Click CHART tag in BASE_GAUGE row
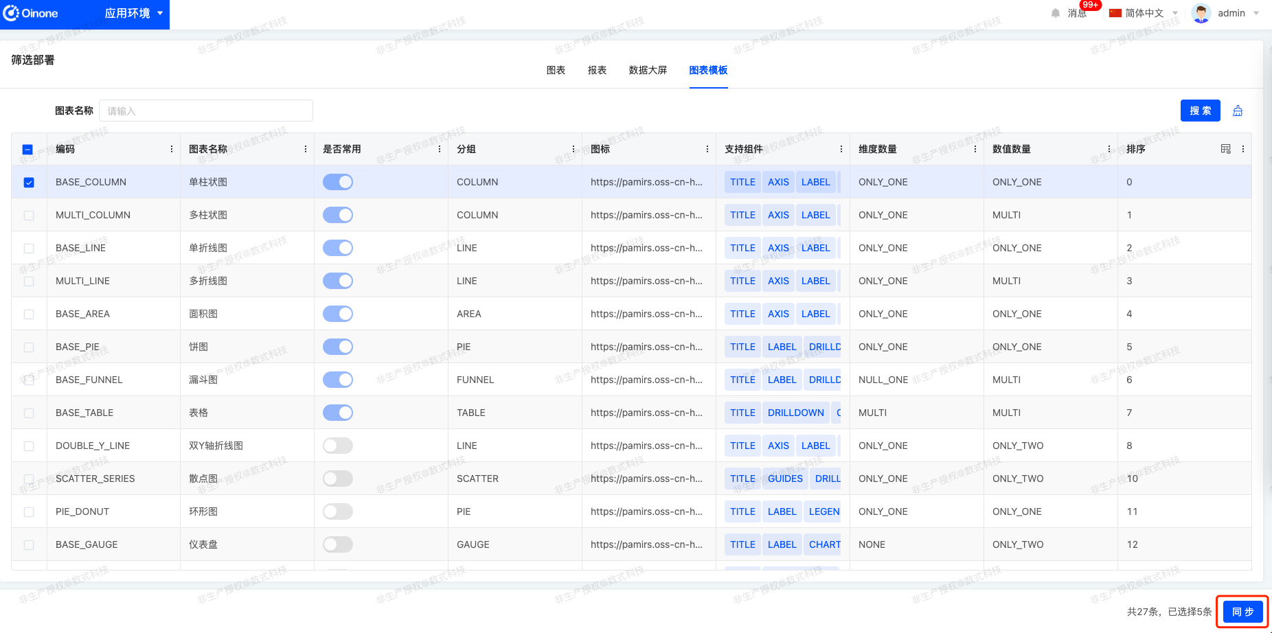The image size is (1272, 633). tap(822, 544)
